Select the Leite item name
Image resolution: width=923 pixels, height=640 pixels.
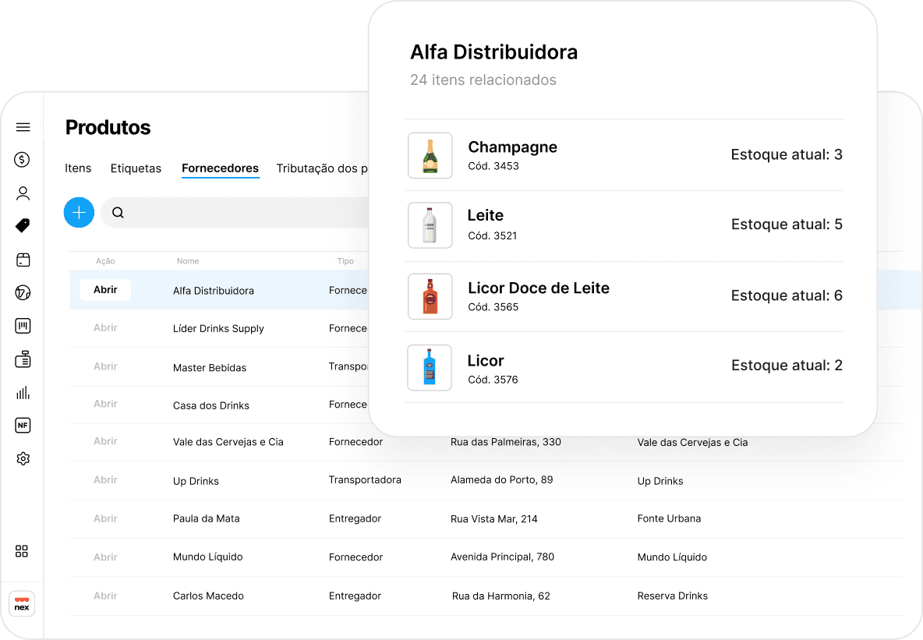486,215
